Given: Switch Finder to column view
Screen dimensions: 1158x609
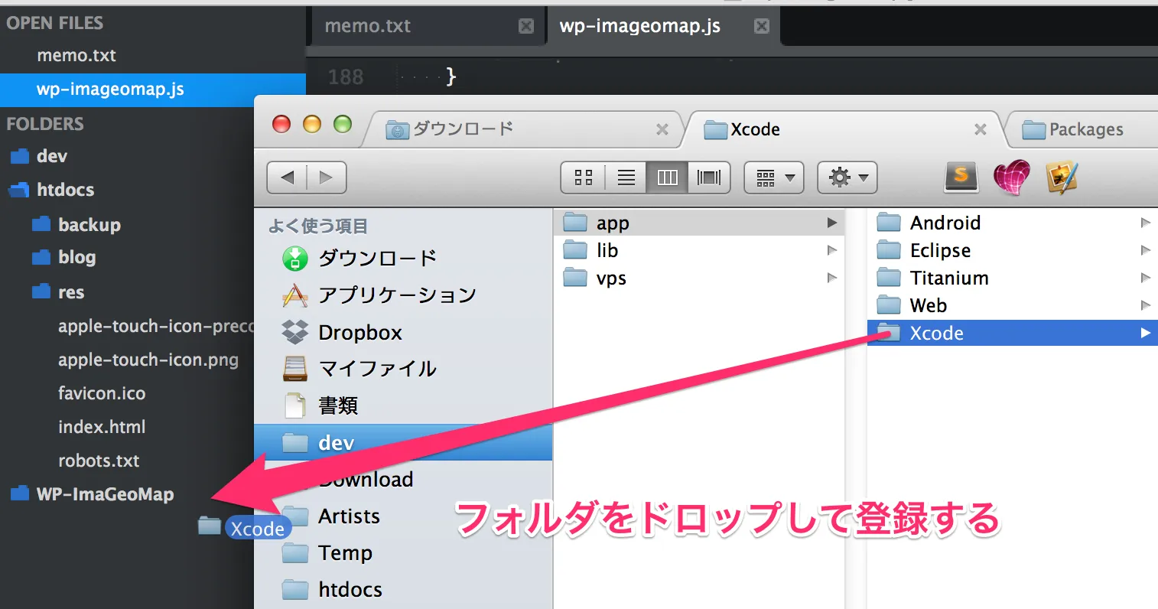Looking at the screenshot, I should pos(667,177).
